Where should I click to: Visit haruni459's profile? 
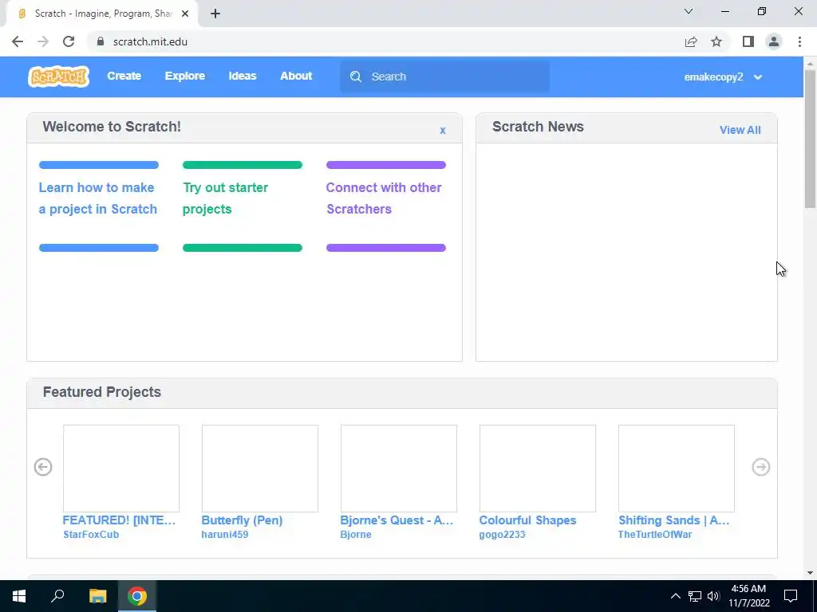point(224,535)
